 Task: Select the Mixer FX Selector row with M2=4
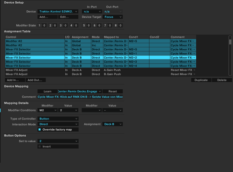click(x=101, y=66)
